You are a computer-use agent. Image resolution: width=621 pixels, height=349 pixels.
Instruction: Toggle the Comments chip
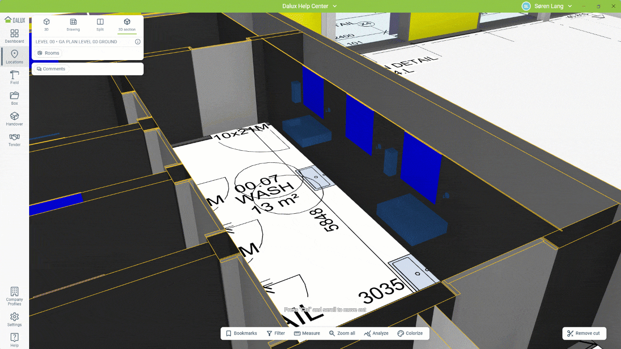point(51,69)
